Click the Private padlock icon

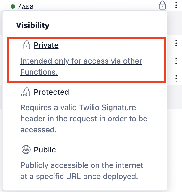tap(27, 45)
